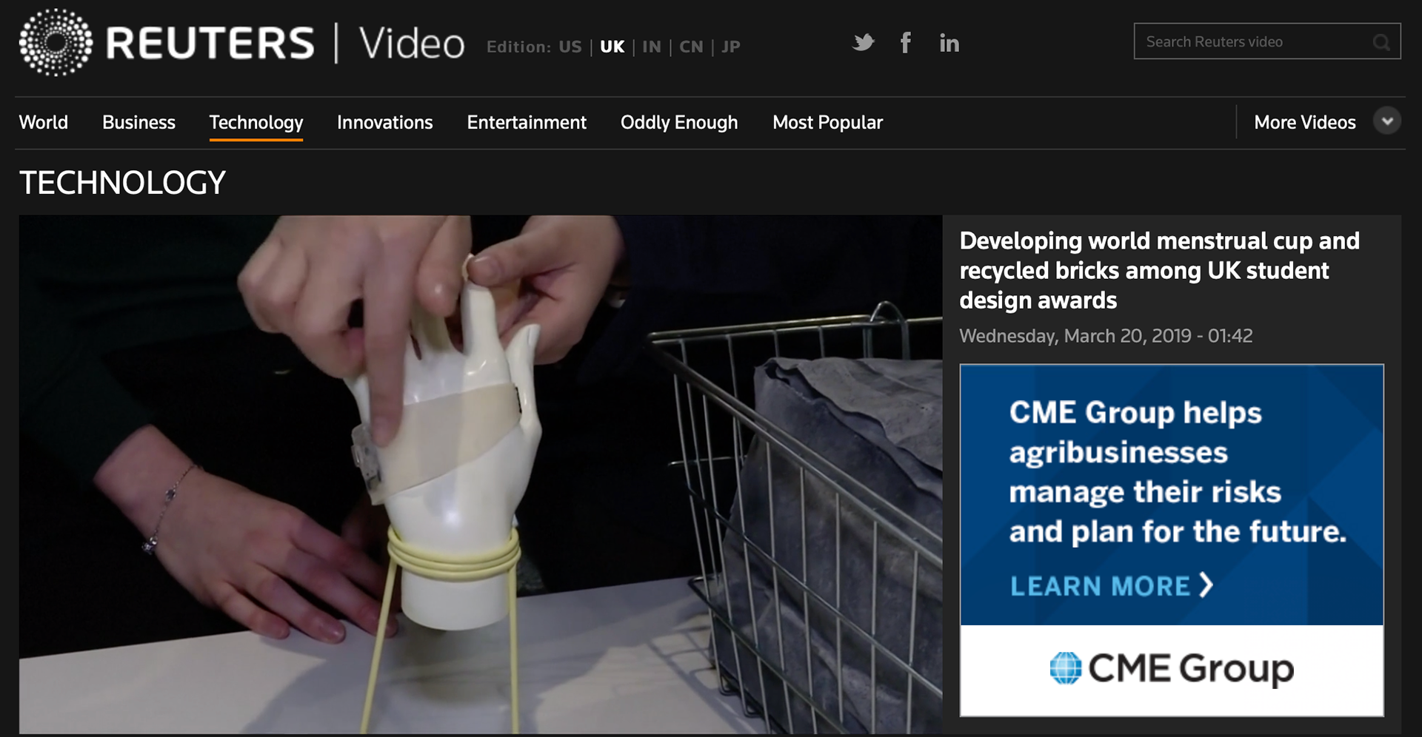Expand the More Videos dropdown arrow
Screen dimensions: 1422x737
tap(1386, 121)
